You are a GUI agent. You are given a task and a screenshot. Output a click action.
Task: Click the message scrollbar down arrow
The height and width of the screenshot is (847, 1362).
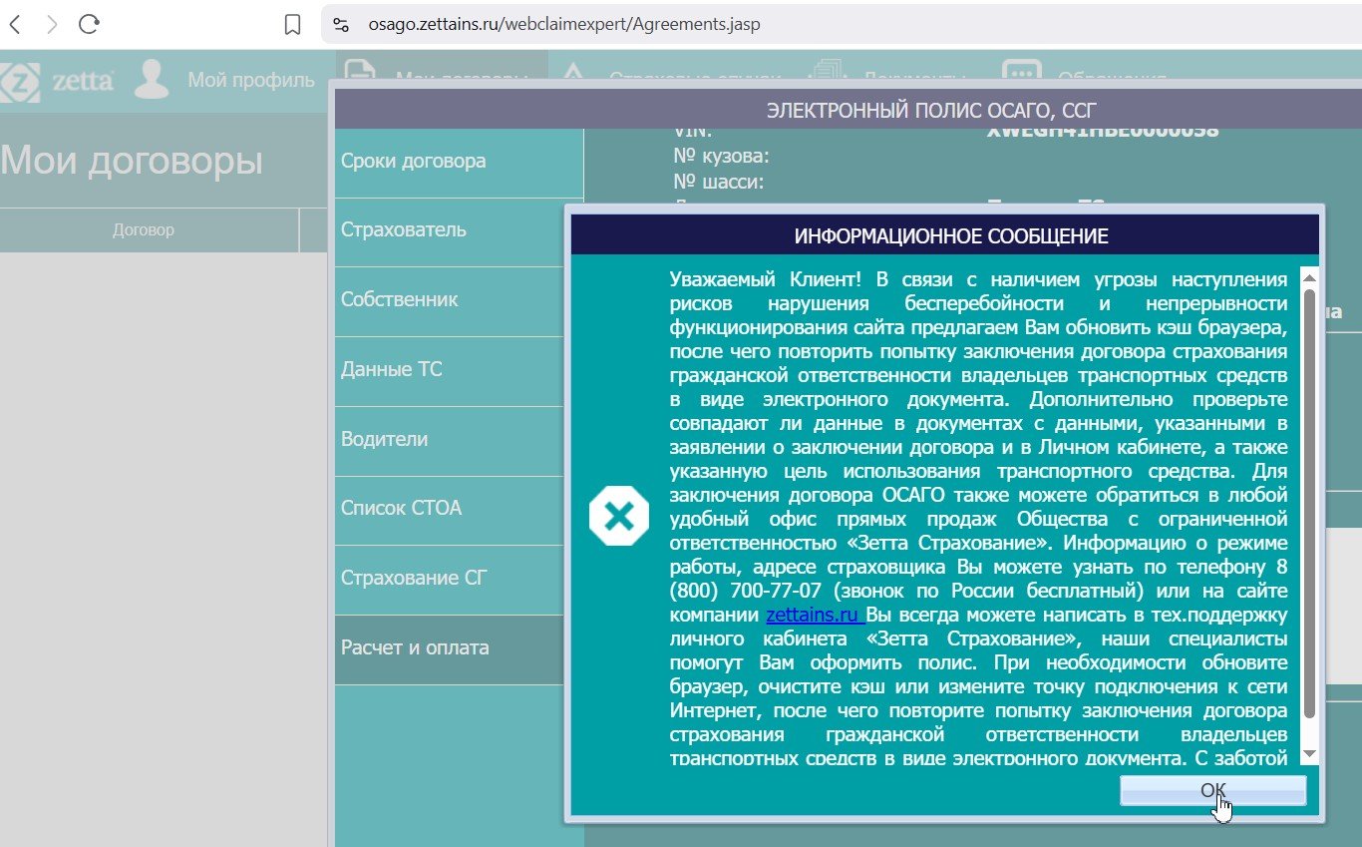click(1310, 753)
